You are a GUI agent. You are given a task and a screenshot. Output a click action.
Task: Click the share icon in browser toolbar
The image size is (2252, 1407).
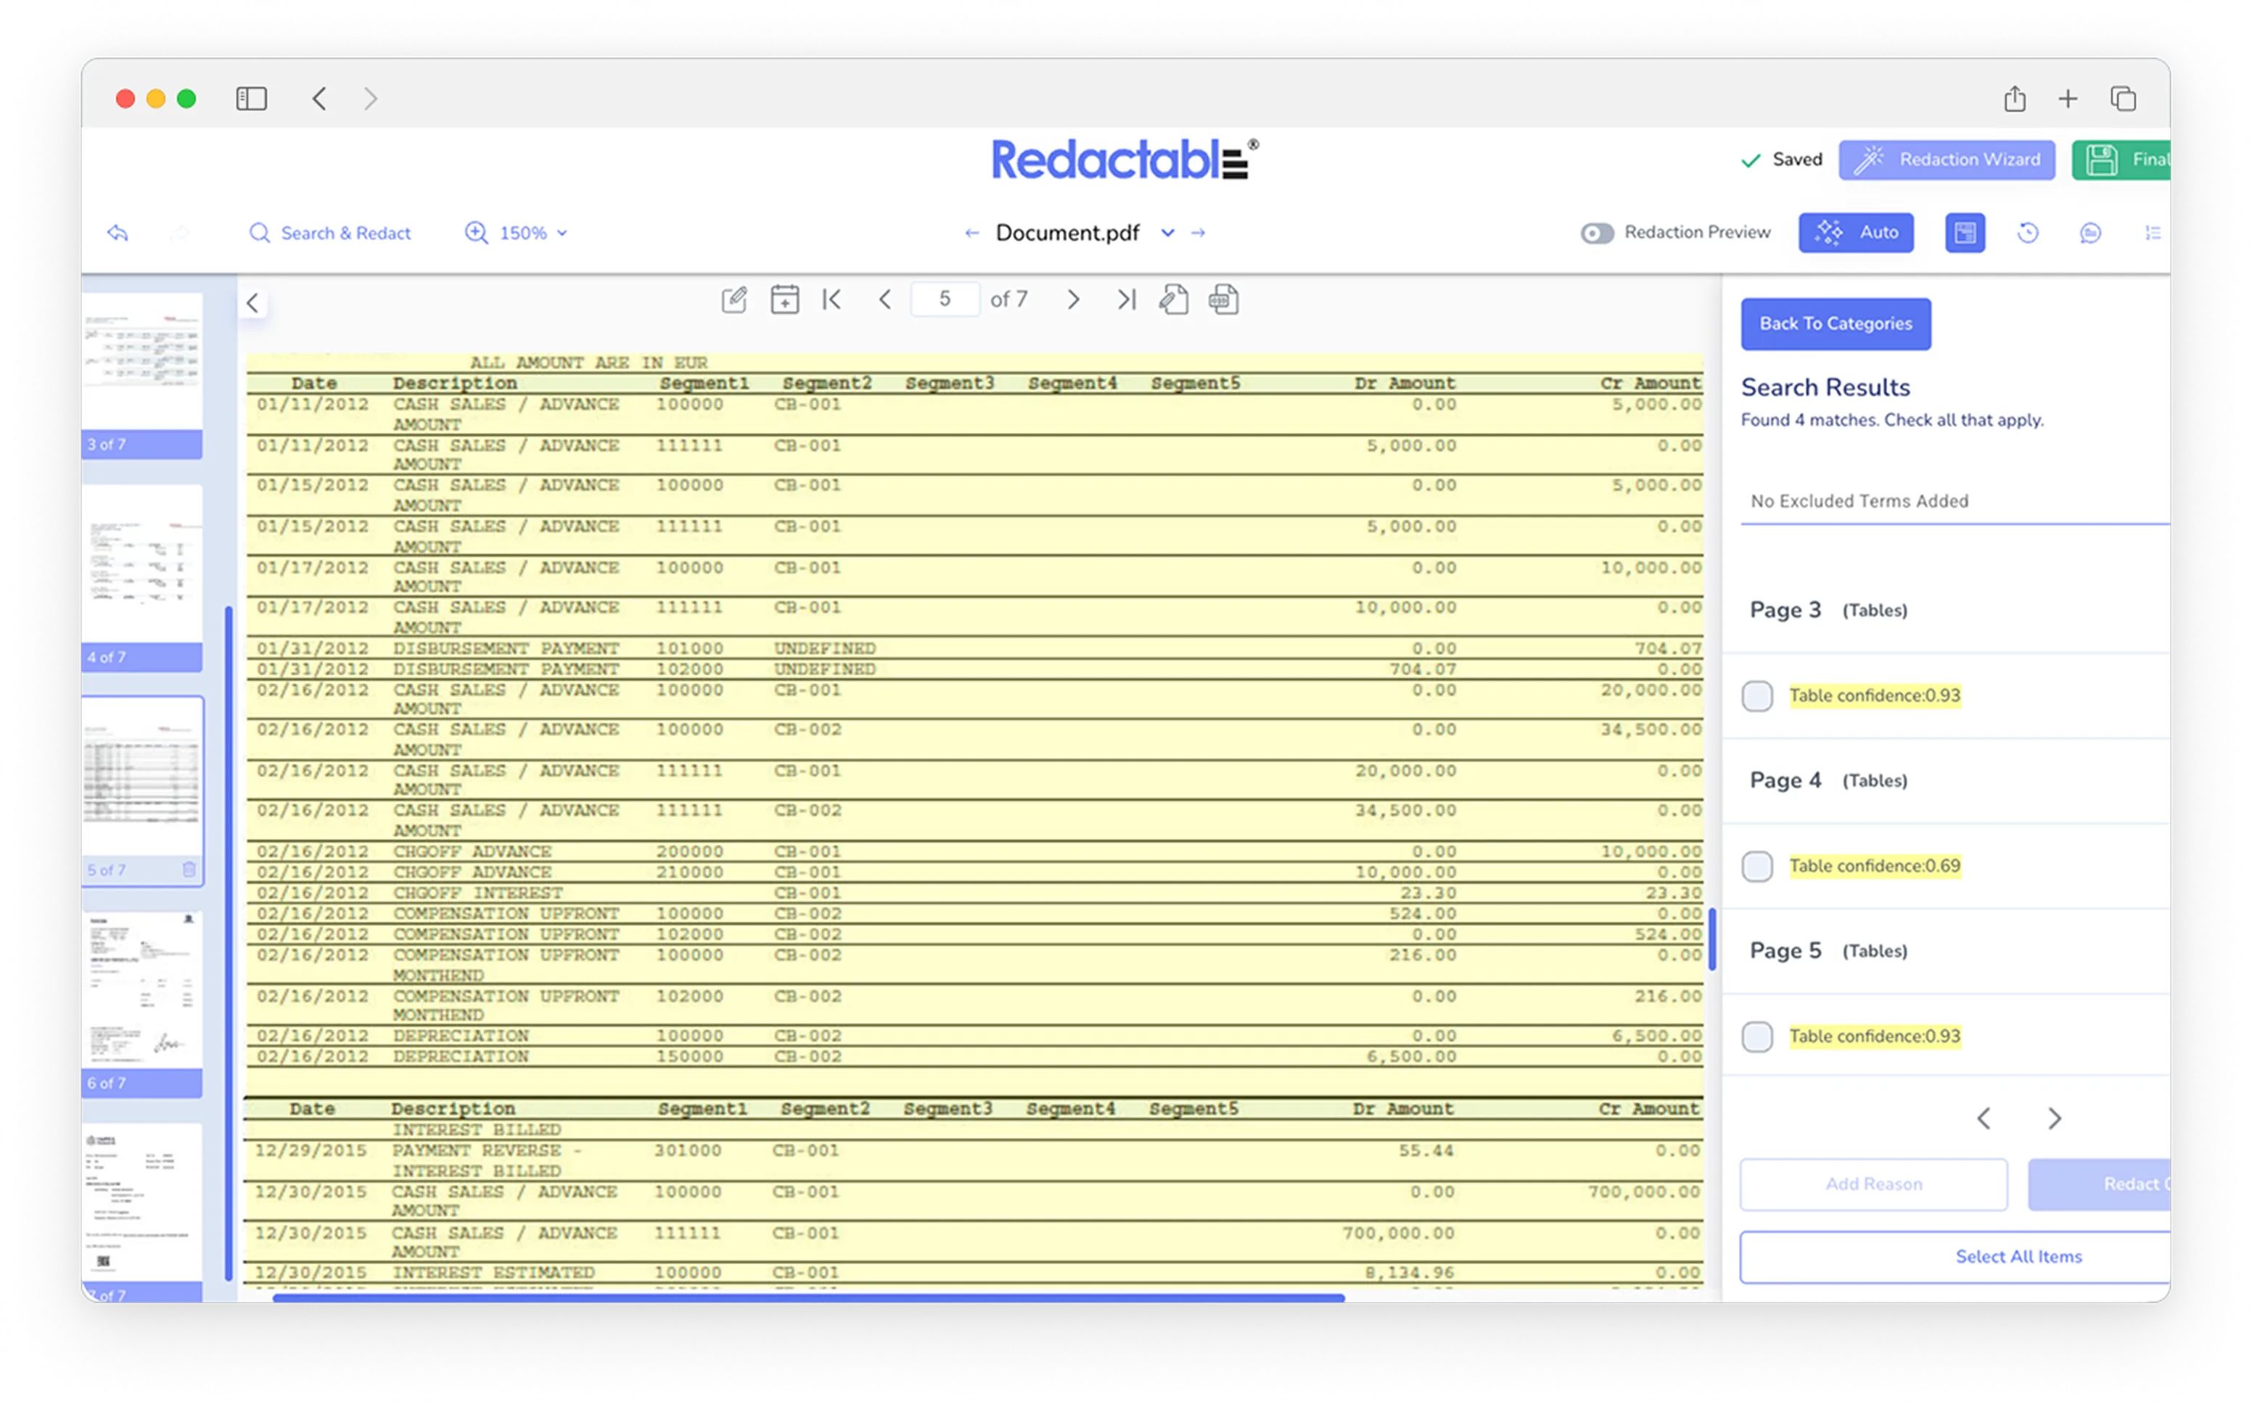point(2015,99)
